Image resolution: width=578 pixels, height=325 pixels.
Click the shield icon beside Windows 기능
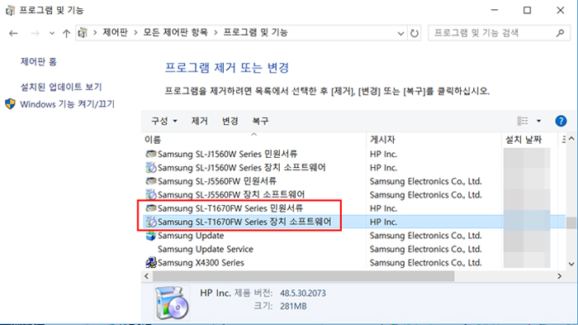(10, 103)
